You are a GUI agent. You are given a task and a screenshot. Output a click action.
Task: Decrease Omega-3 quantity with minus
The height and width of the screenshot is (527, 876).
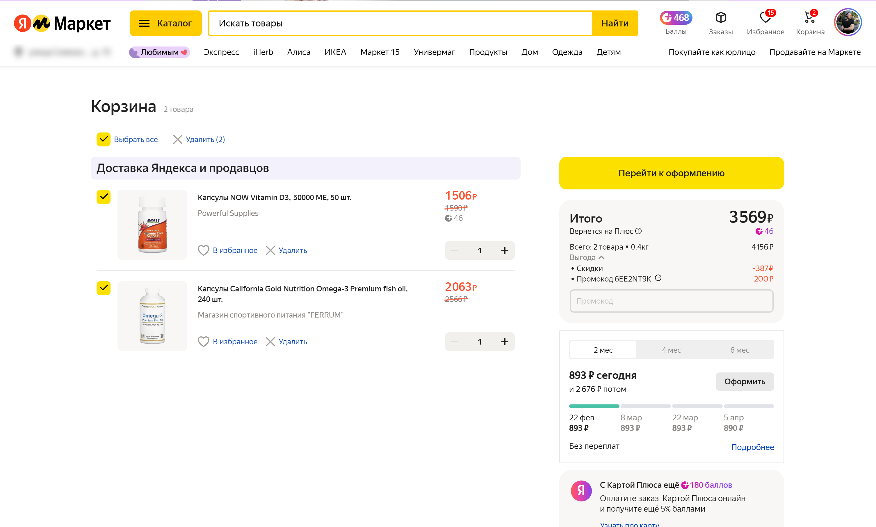point(455,342)
